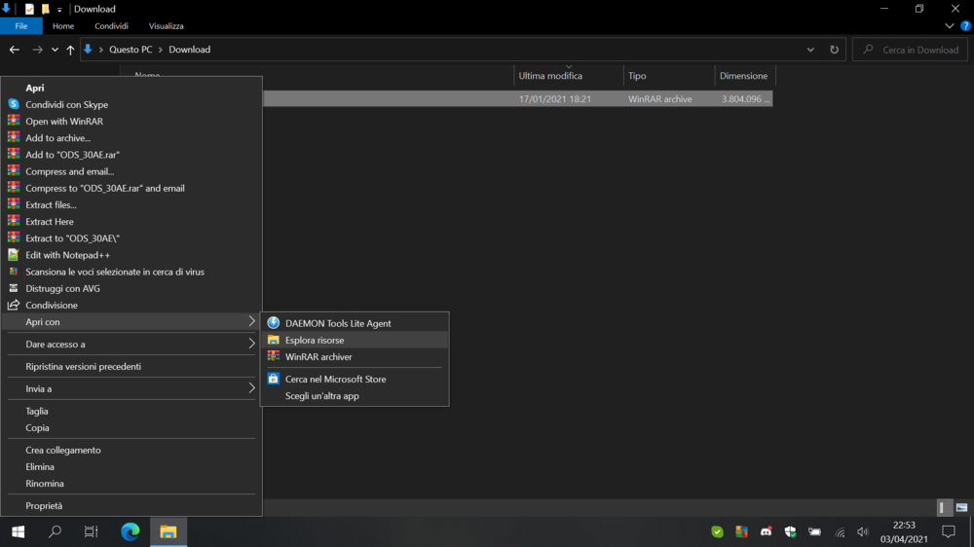Click the WinRAR archiver icon in submenu

point(274,356)
